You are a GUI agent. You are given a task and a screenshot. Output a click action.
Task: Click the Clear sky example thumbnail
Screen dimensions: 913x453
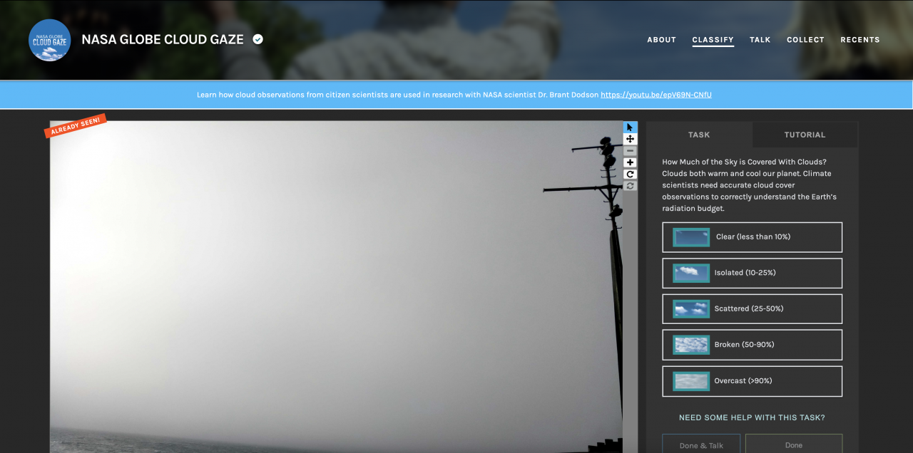pos(691,237)
